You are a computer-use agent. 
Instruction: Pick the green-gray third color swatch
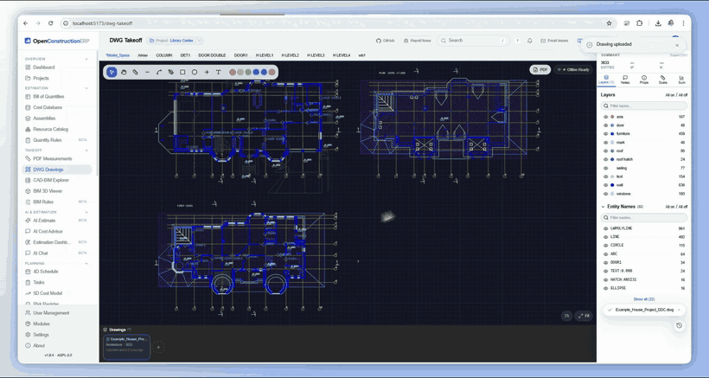(x=248, y=72)
